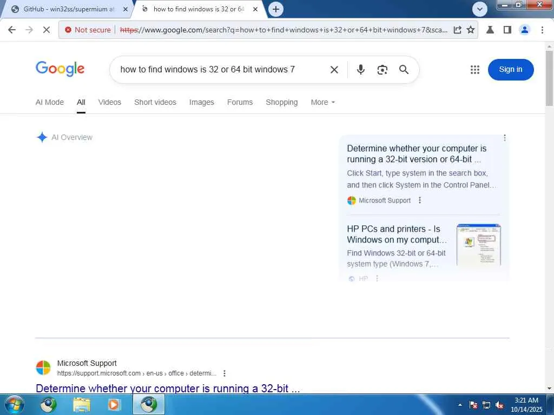Open AI Overview panel three-dot options
This screenshot has width=554, height=415.
(505, 138)
